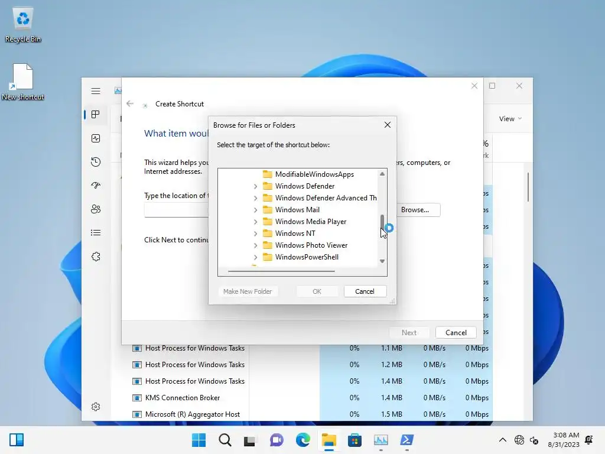Image resolution: width=605 pixels, height=454 pixels.
Task: Open clock and date in taskbar
Action: click(x=563, y=440)
